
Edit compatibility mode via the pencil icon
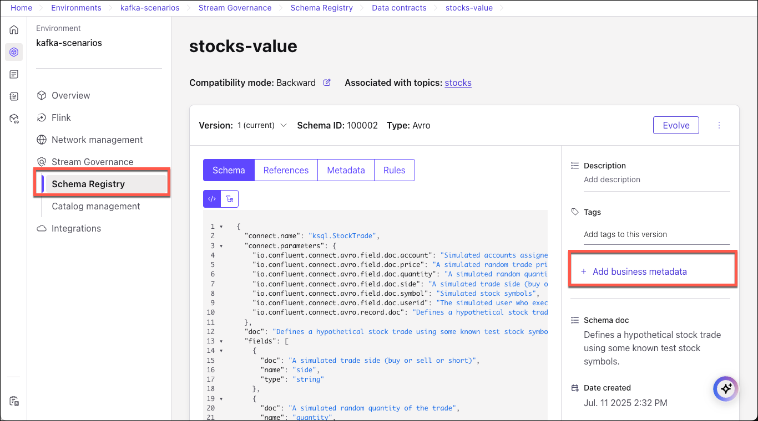(327, 82)
